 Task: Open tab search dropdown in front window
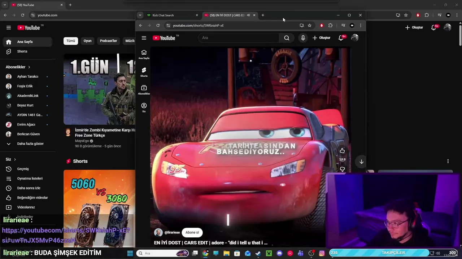click(140, 15)
